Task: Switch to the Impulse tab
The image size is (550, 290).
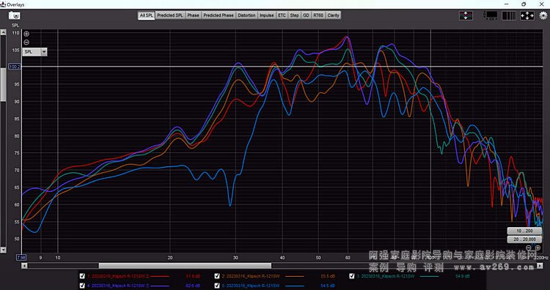Action: click(267, 15)
